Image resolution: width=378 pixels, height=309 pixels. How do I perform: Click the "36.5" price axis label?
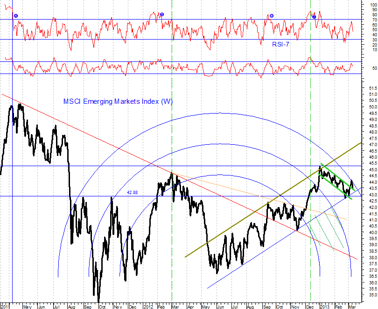pyautogui.click(x=373, y=276)
